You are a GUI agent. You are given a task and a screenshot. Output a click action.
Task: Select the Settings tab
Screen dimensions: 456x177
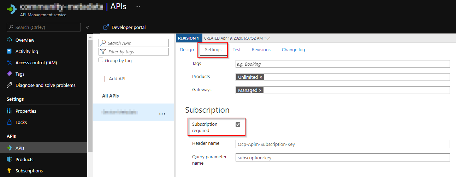(213, 50)
